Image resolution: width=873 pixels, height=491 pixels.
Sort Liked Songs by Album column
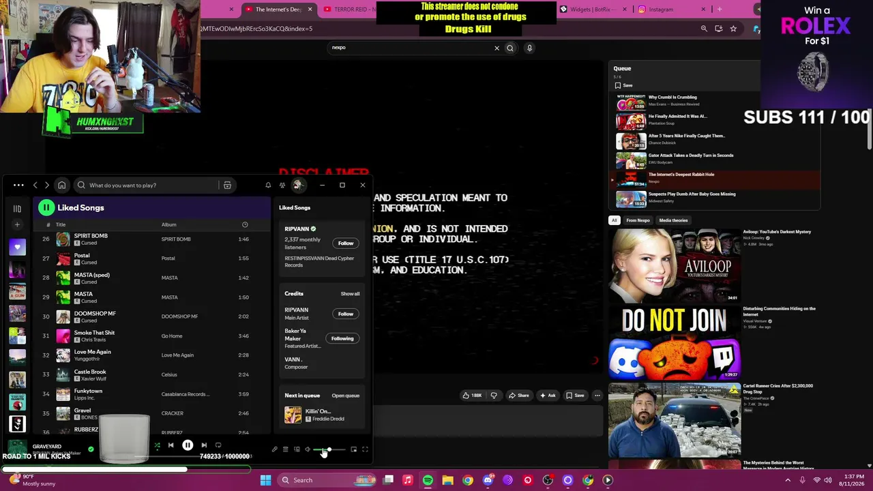[168, 224]
